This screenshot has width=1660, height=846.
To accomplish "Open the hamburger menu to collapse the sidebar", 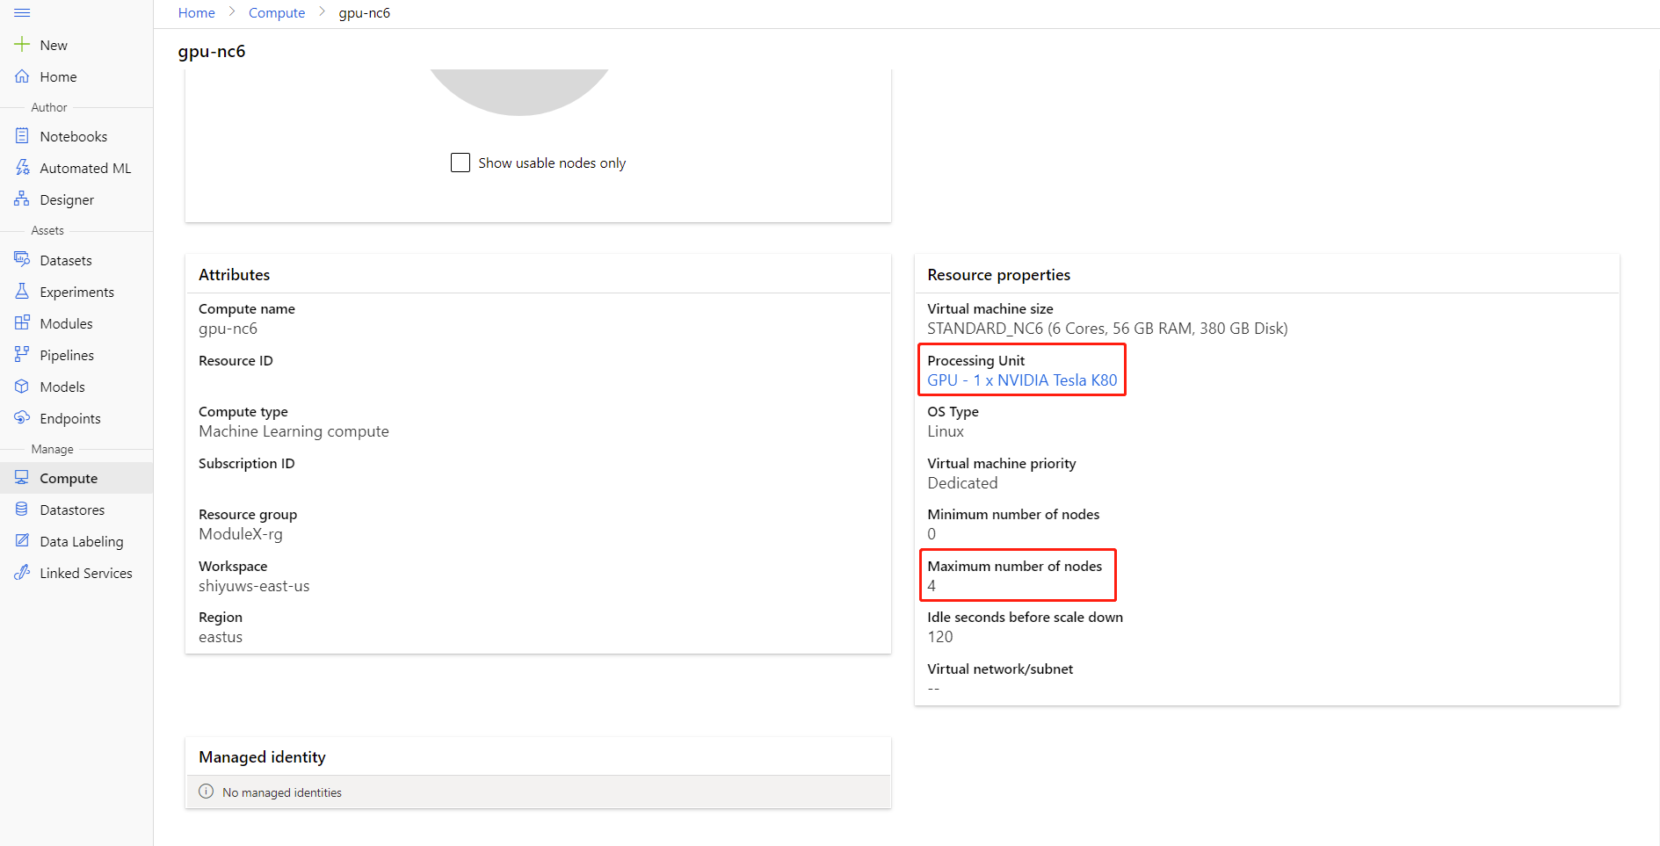I will click(x=22, y=12).
